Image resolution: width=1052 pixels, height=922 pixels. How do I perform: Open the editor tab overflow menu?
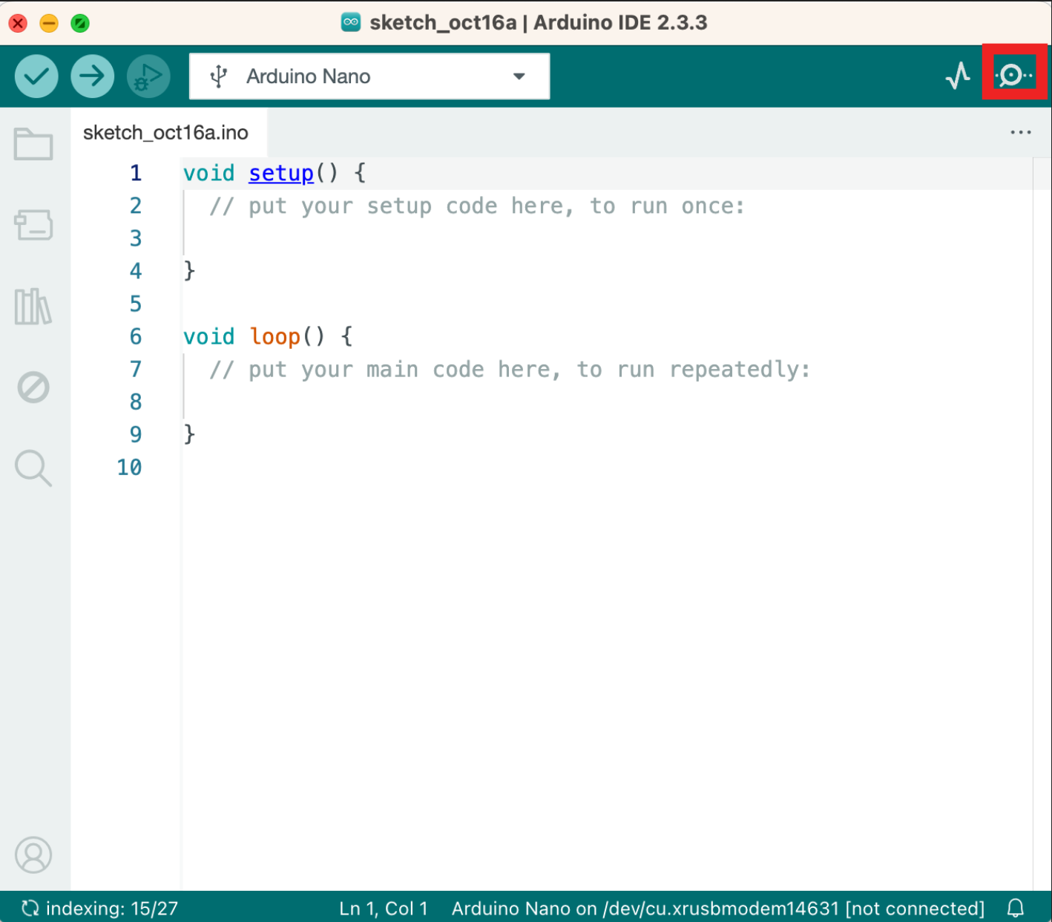pyautogui.click(x=1021, y=132)
